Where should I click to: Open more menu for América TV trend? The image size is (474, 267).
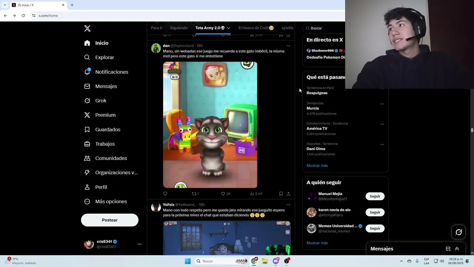coord(382,124)
